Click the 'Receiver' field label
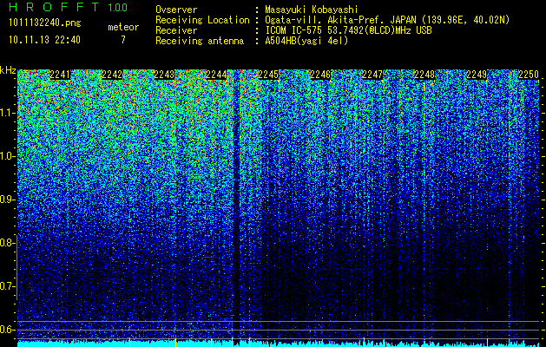This screenshot has height=347, width=546. 176,30
